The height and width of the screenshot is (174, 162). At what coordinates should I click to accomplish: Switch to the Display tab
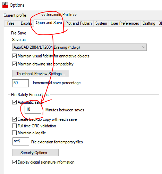(26, 23)
